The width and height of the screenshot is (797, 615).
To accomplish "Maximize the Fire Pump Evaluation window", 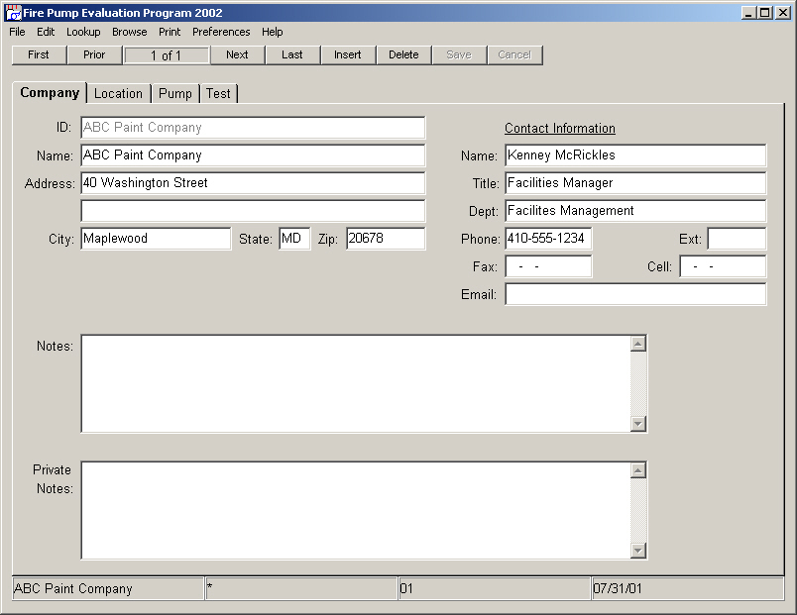I will [x=764, y=13].
